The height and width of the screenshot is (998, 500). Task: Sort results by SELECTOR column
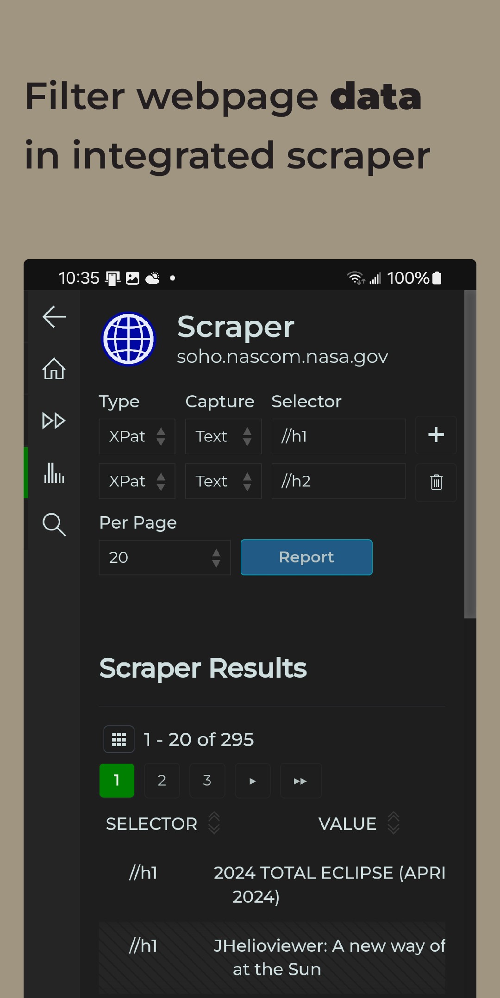[213, 823]
